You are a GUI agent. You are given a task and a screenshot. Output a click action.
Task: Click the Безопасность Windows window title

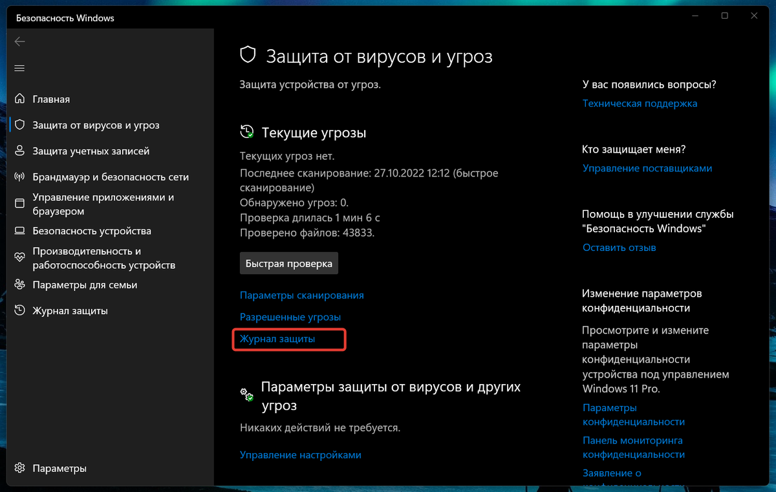point(65,18)
